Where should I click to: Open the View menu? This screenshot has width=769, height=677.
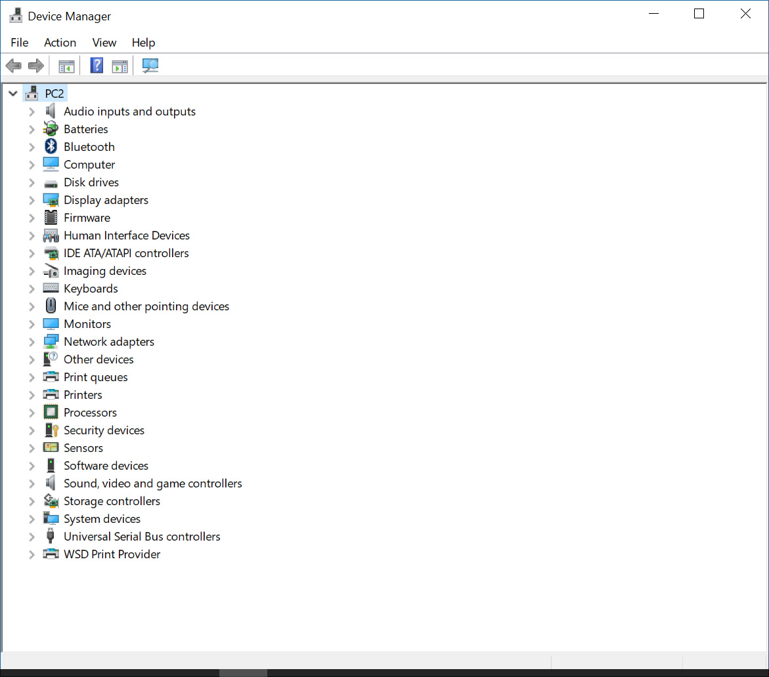click(104, 43)
